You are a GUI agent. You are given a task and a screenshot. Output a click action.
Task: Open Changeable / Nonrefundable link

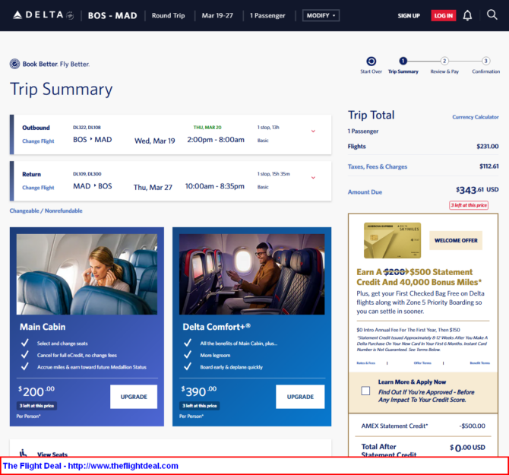46,211
